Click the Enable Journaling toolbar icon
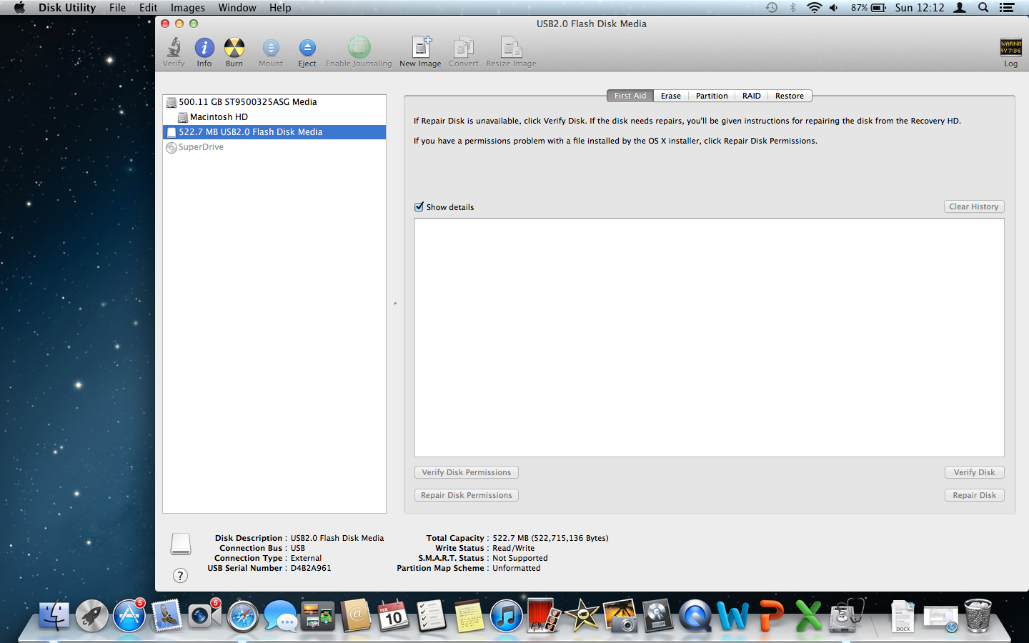Screen dimensions: 1029x643 click(359, 47)
